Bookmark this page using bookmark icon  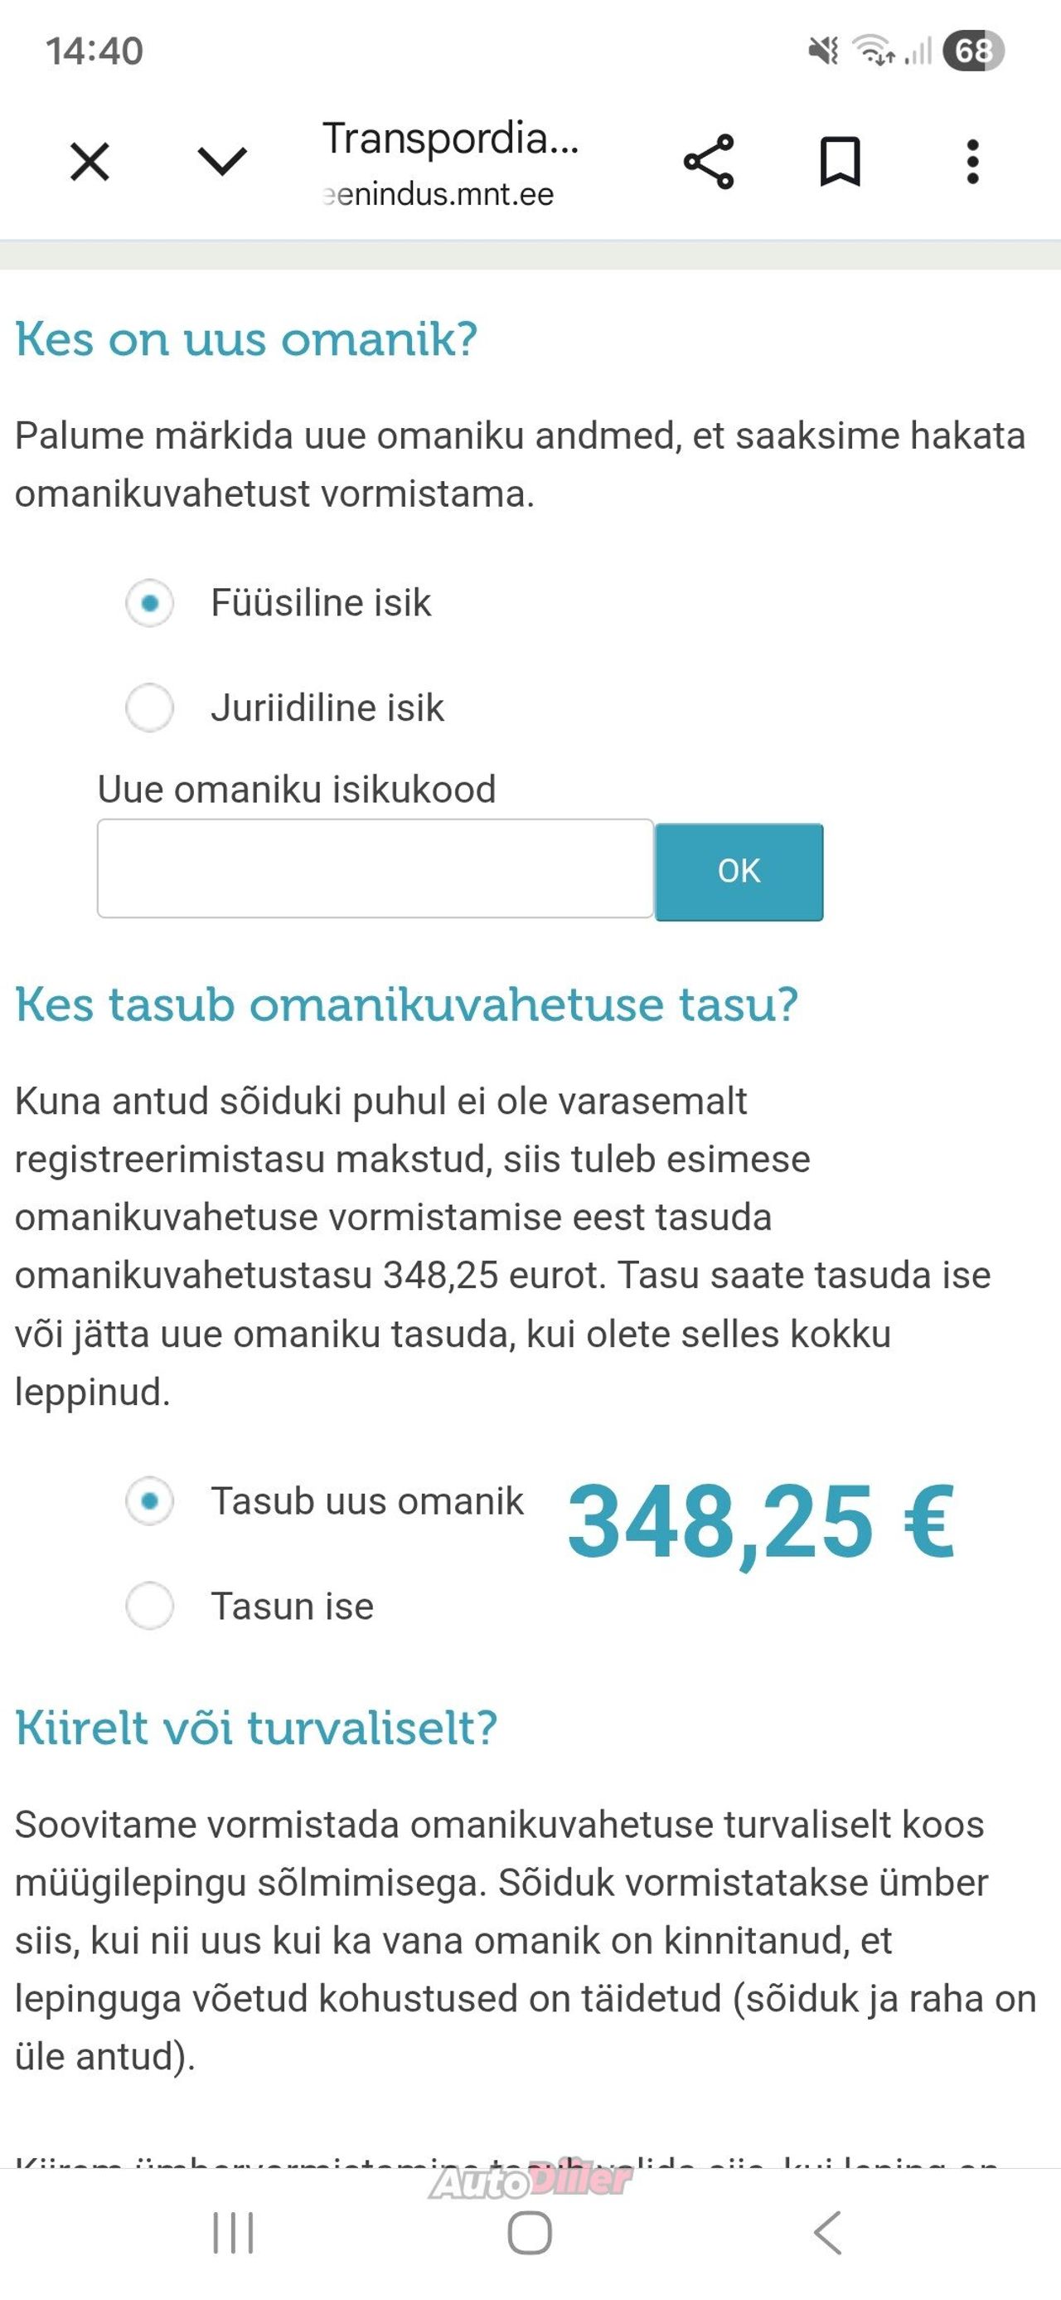tap(840, 162)
